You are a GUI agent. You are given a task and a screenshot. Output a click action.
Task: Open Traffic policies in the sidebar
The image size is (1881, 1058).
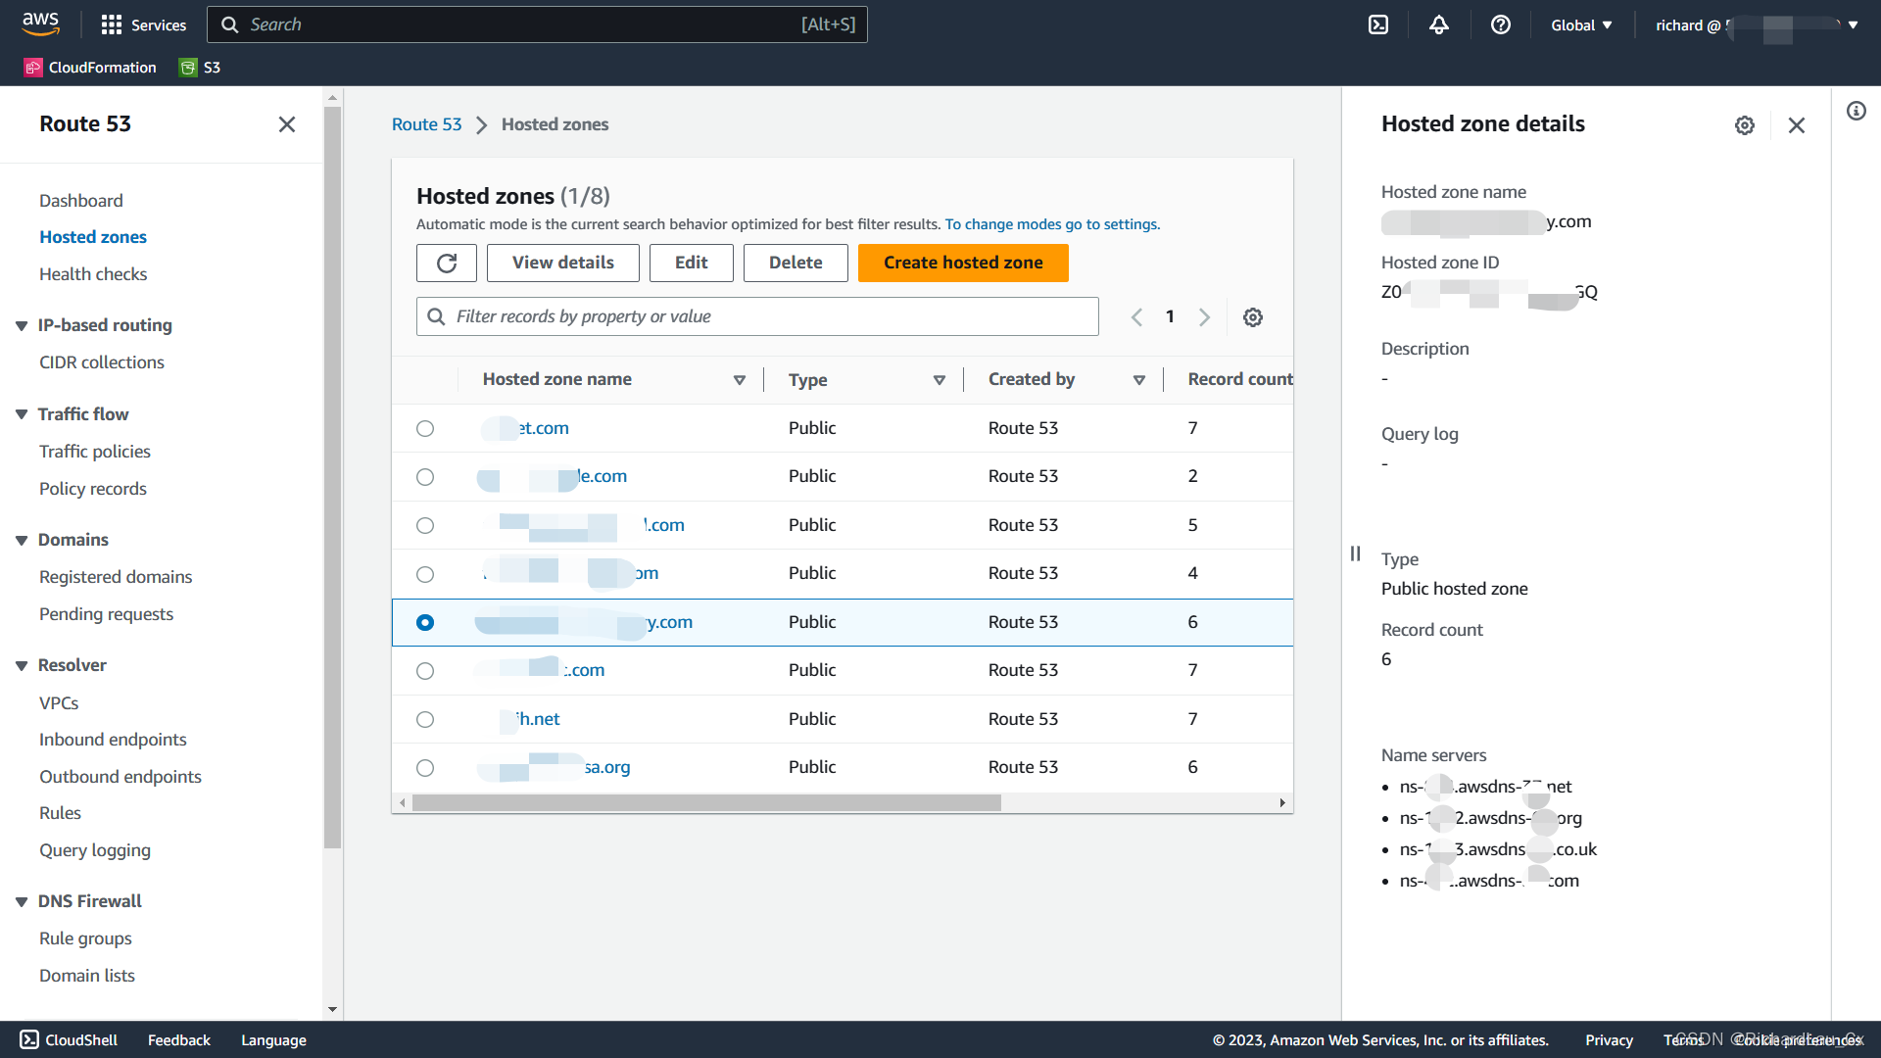tap(95, 452)
